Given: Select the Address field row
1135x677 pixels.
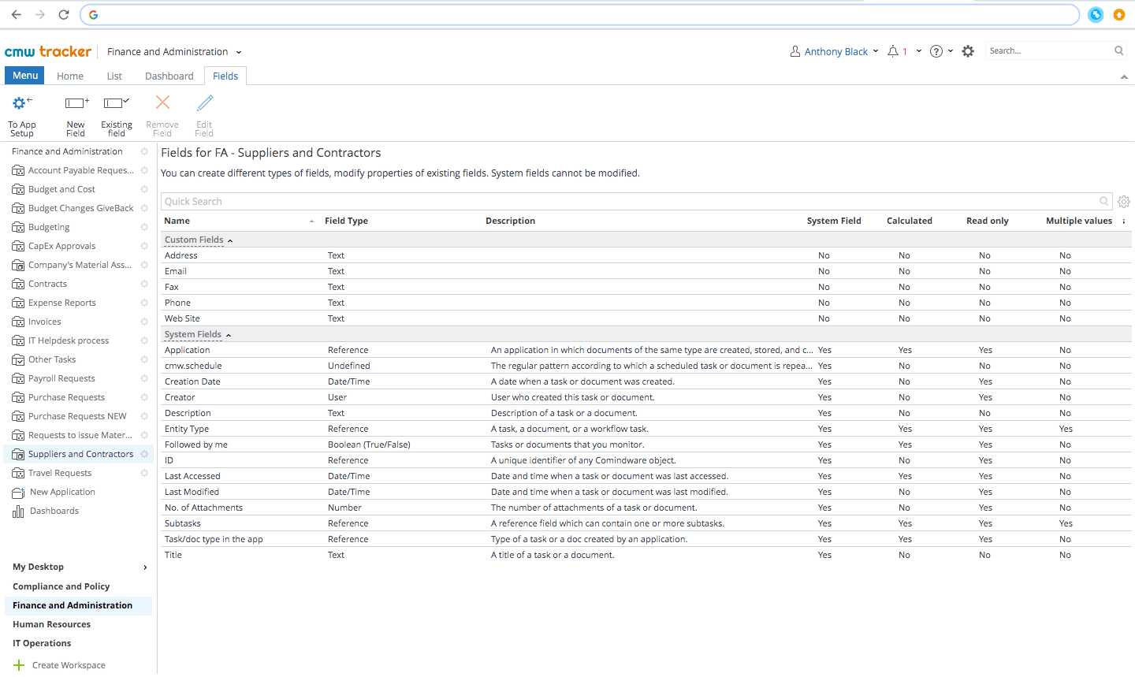Looking at the screenshot, I should click(646, 255).
